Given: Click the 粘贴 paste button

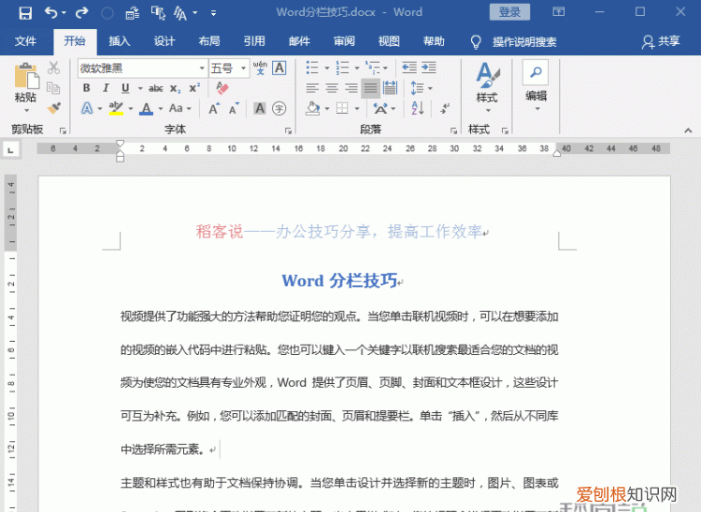Looking at the screenshot, I should (x=25, y=88).
